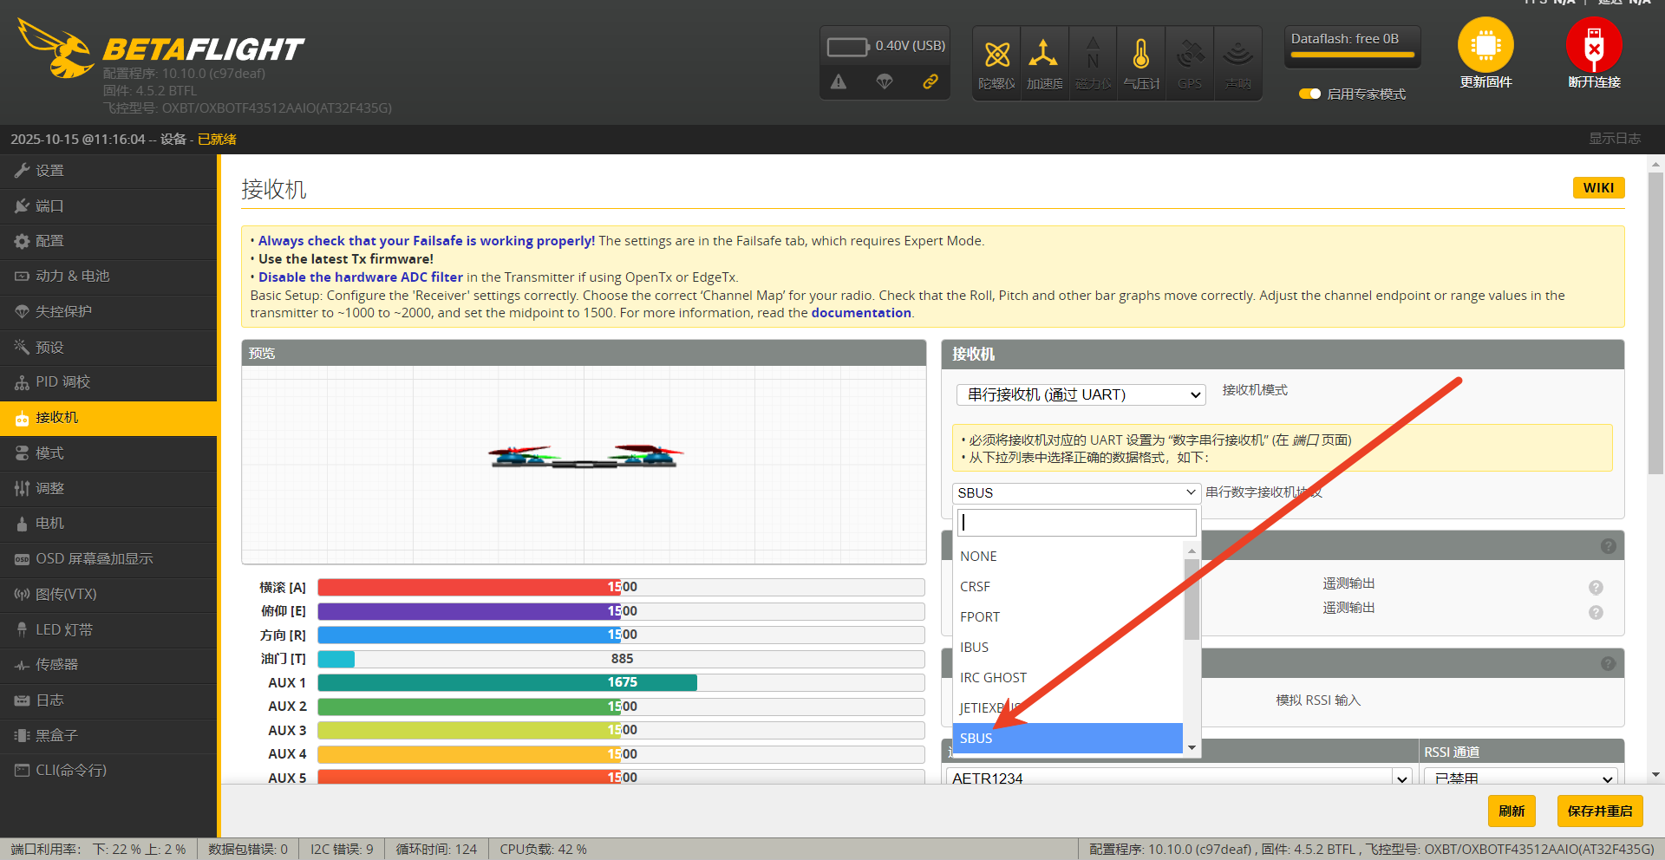Open the Ports tab in sidebar
1665x860 pixels.
pyautogui.click(x=49, y=206)
